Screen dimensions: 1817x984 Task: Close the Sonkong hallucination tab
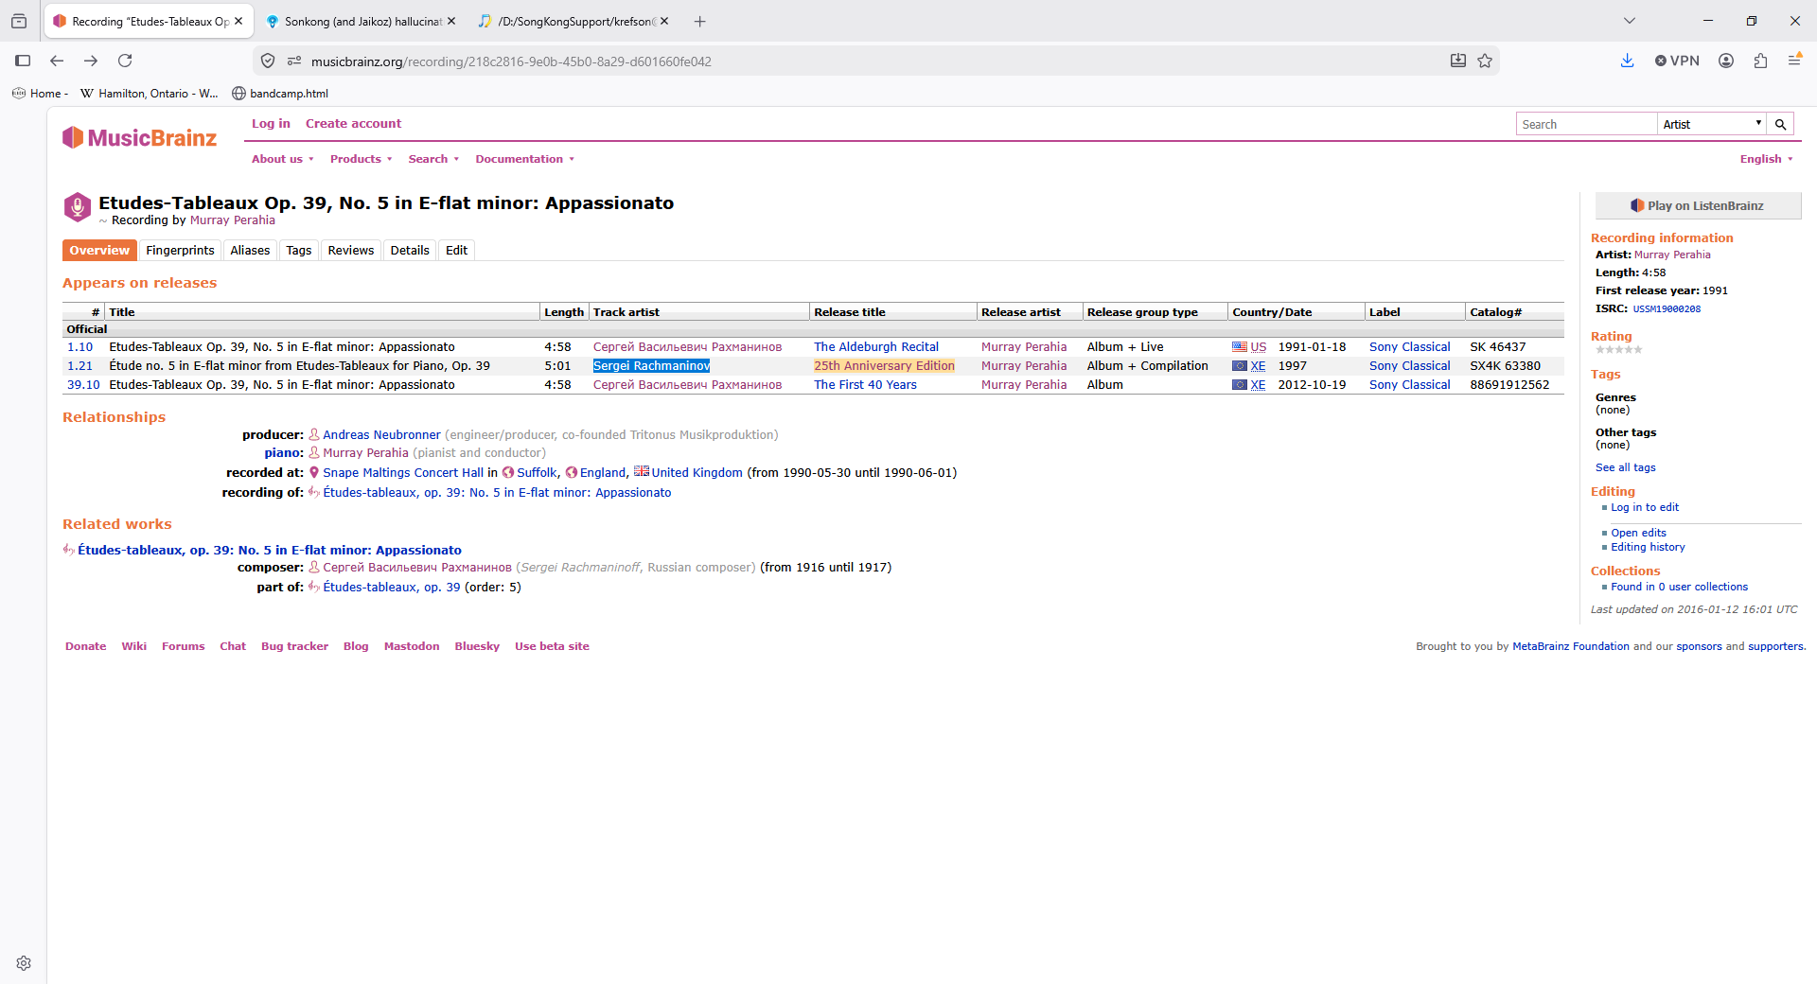click(451, 21)
